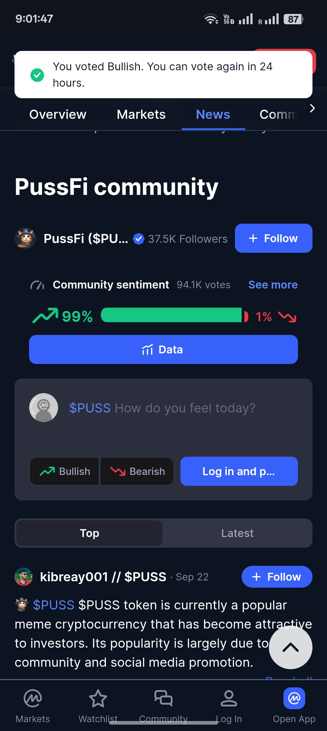Expand more tabs with right chevron

[312, 108]
